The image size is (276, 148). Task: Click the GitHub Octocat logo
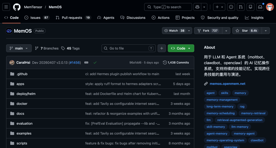[17, 7]
